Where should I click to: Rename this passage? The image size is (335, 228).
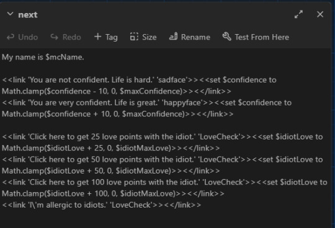[x=190, y=37]
